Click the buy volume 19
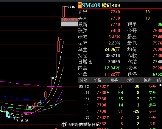Viewport: 162px width, 129px height. click(x=147, y=18)
